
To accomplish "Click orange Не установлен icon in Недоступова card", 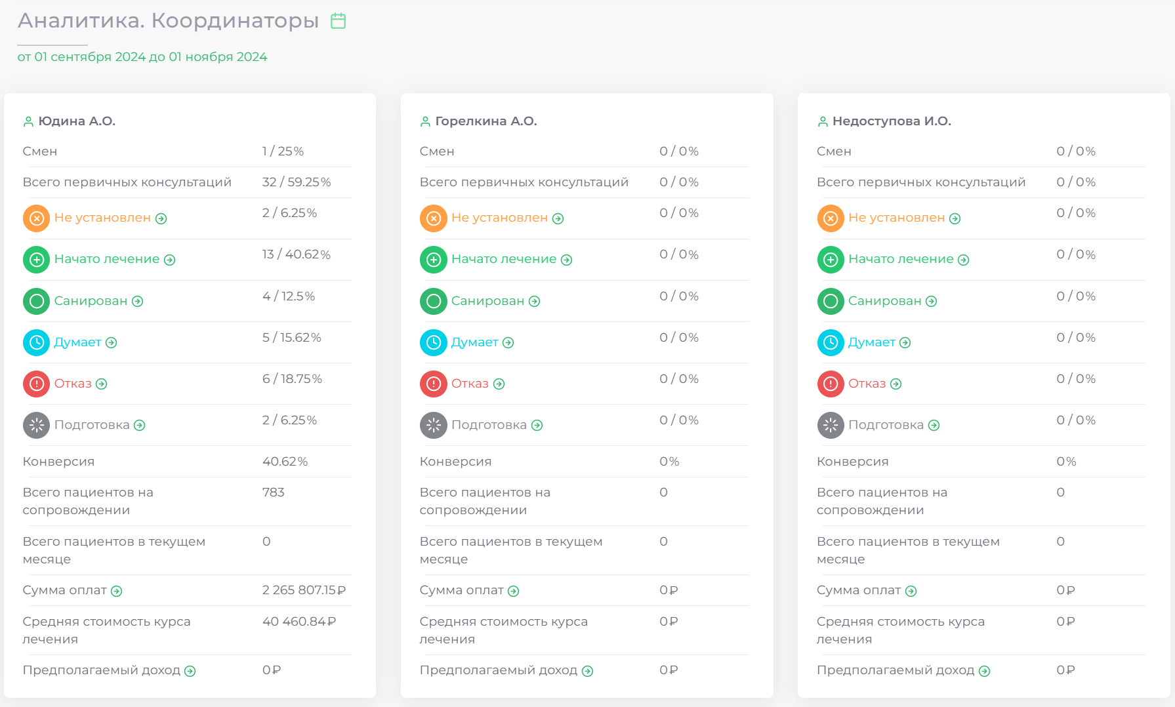I will (831, 218).
